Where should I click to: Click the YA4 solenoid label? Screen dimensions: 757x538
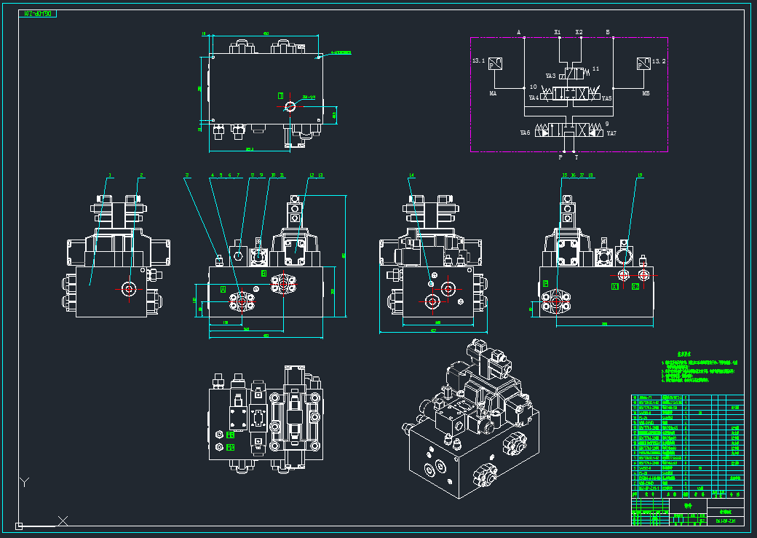[x=534, y=98]
